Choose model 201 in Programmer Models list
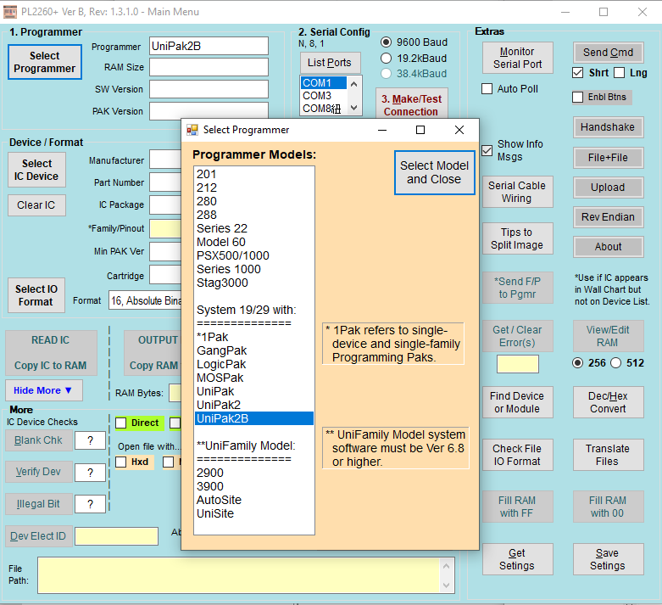 pyautogui.click(x=253, y=174)
